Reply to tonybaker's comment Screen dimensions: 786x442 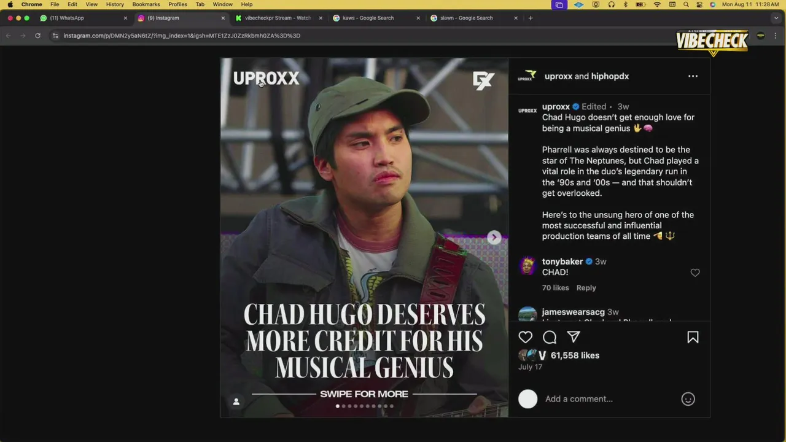(586, 287)
